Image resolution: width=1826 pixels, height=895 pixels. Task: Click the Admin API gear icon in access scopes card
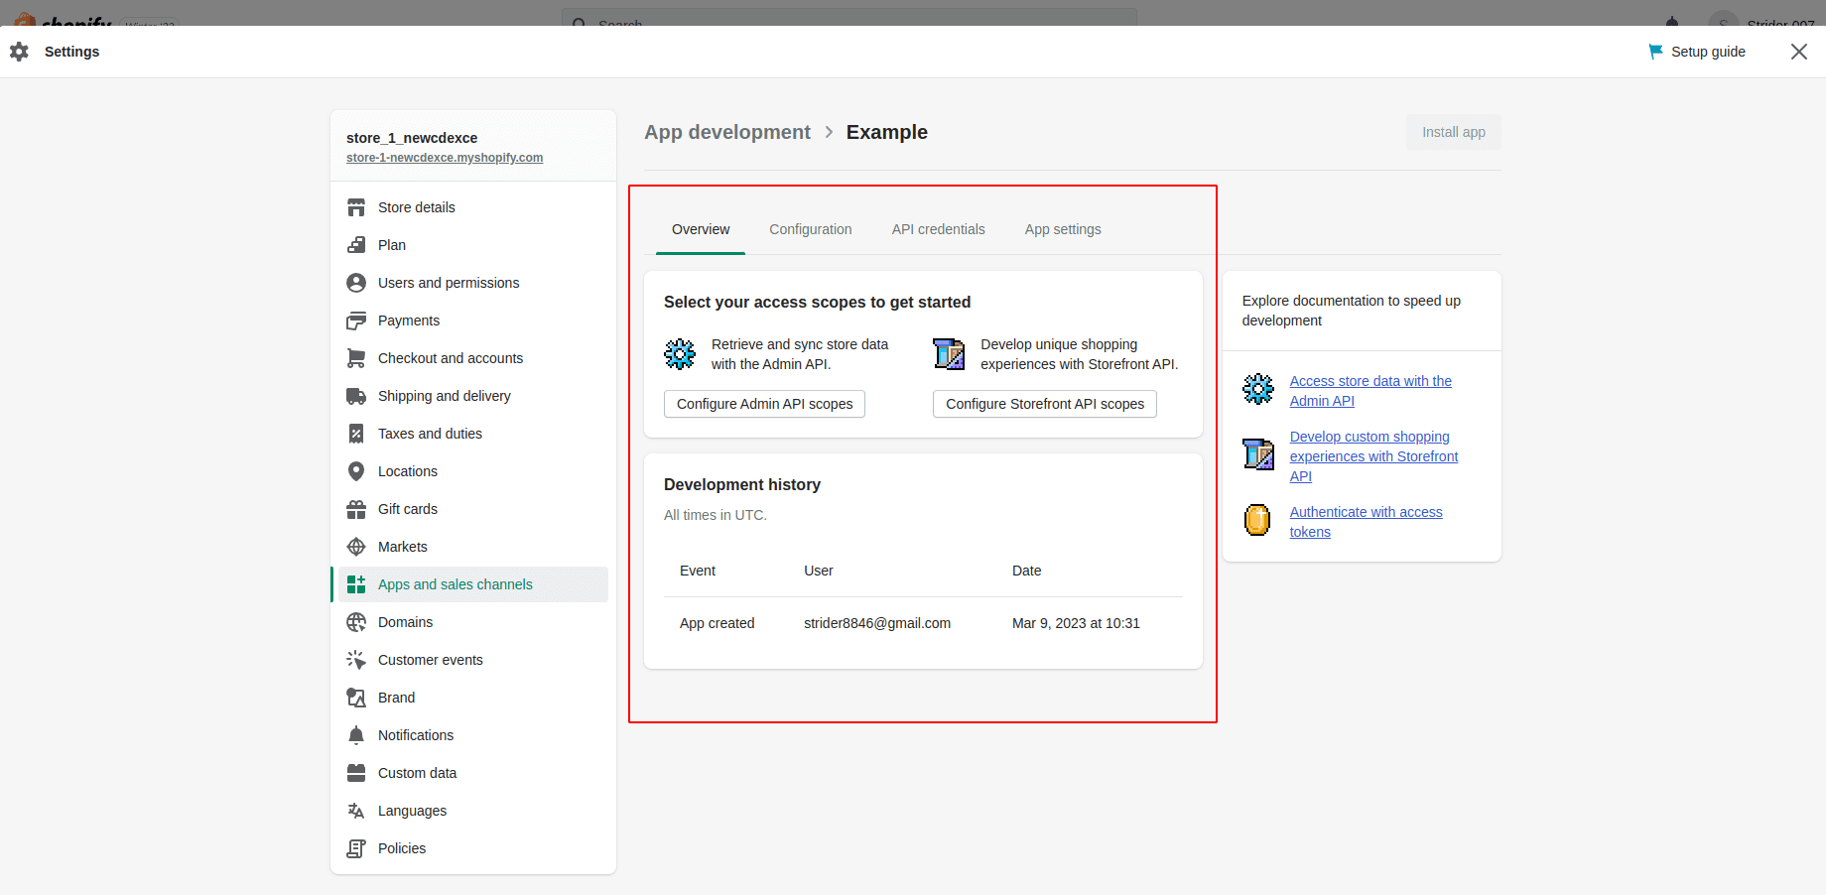tap(680, 354)
